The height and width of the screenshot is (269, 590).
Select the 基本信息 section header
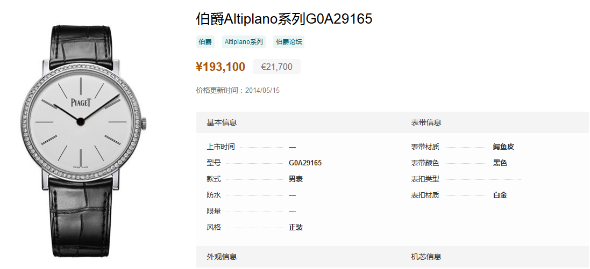222,122
